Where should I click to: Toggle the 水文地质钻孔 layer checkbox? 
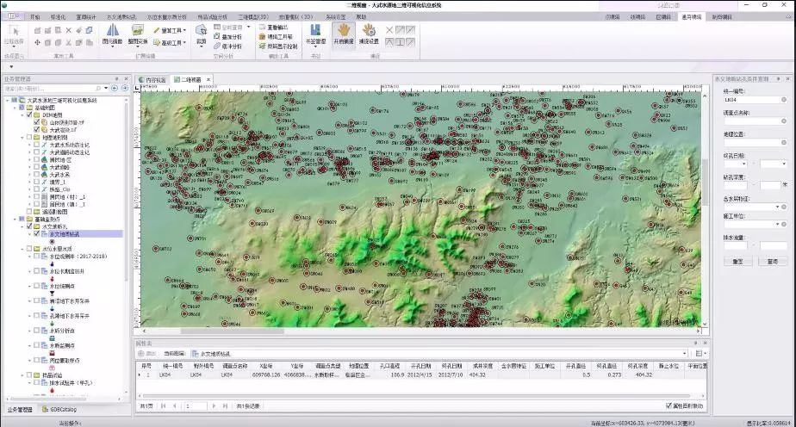[36, 234]
